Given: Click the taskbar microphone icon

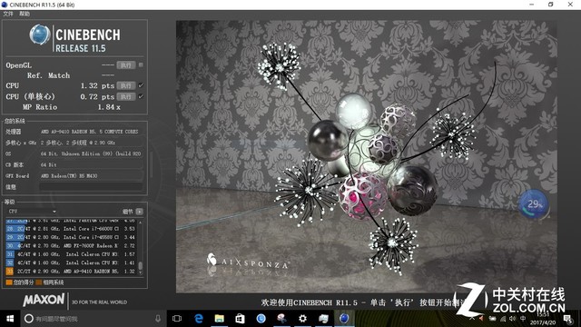Looking at the screenshot, I should click(158, 319).
